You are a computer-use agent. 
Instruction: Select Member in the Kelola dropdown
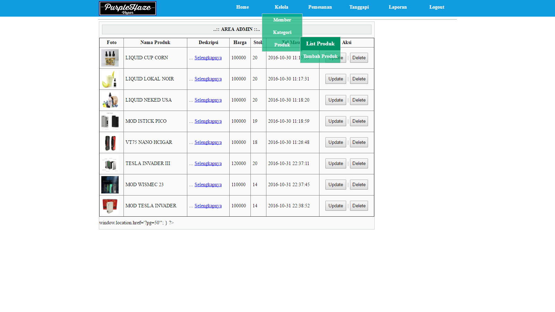click(282, 20)
